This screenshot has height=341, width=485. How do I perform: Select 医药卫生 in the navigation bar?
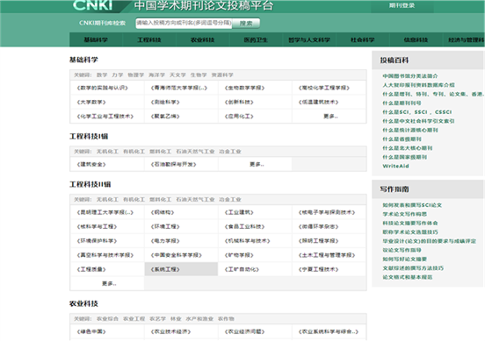(x=256, y=39)
